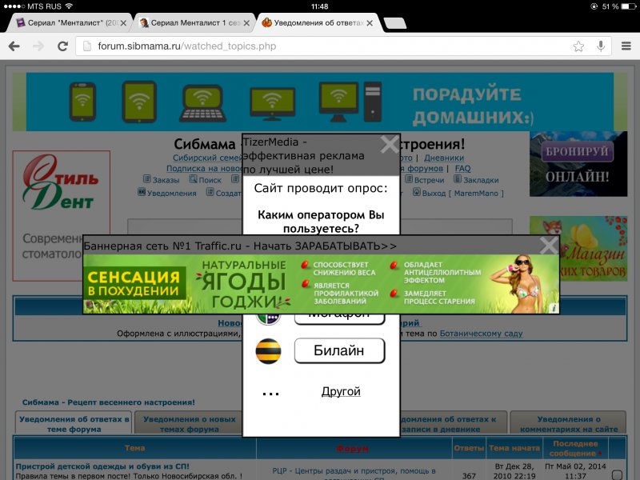Open the Встречи link
This screenshot has height=480, width=640.
coord(429,180)
